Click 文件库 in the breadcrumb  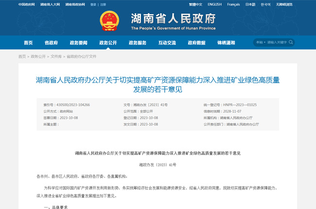(56, 56)
